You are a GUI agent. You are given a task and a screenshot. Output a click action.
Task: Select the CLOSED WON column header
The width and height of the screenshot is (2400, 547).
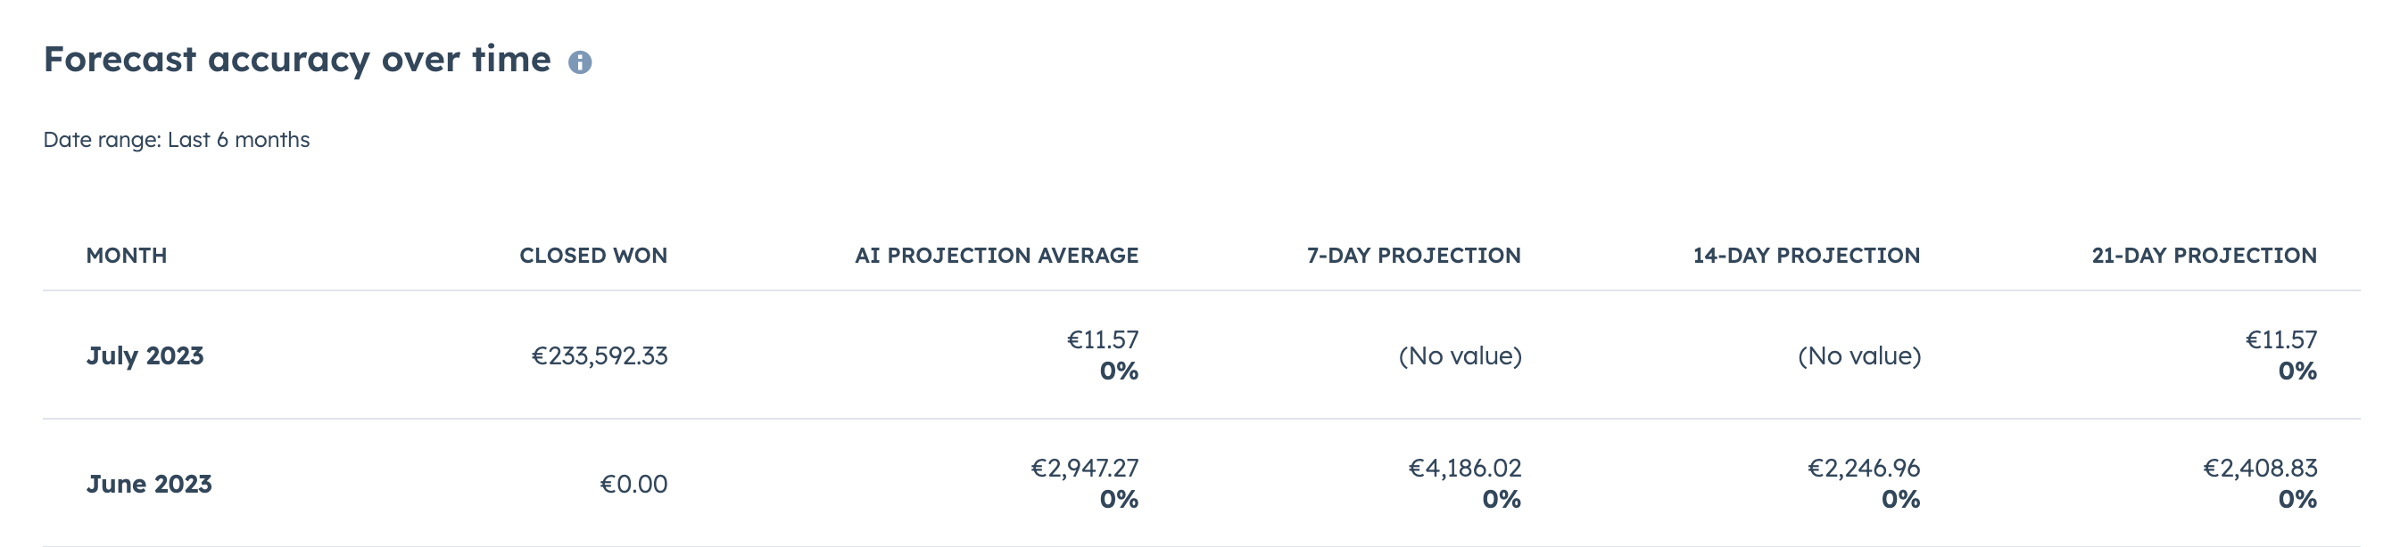[x=592, y=256]
